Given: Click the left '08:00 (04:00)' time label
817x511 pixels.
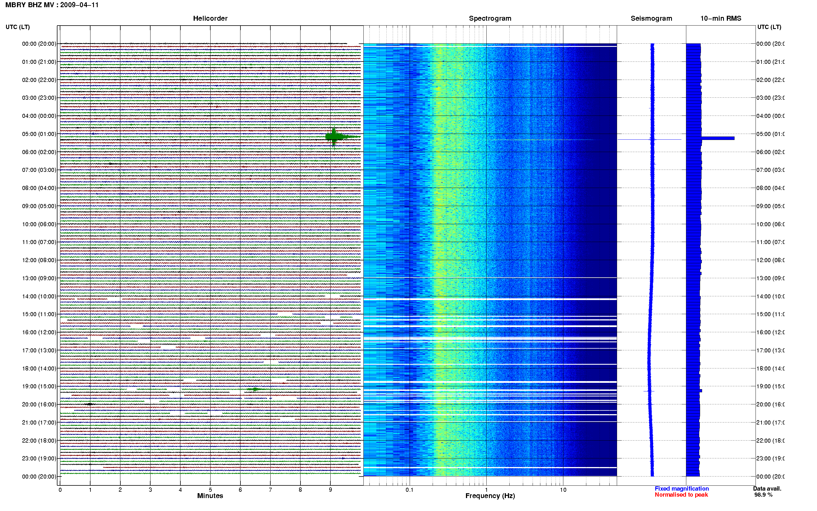Looking at the screenshot, I should (x=39, y=188).
